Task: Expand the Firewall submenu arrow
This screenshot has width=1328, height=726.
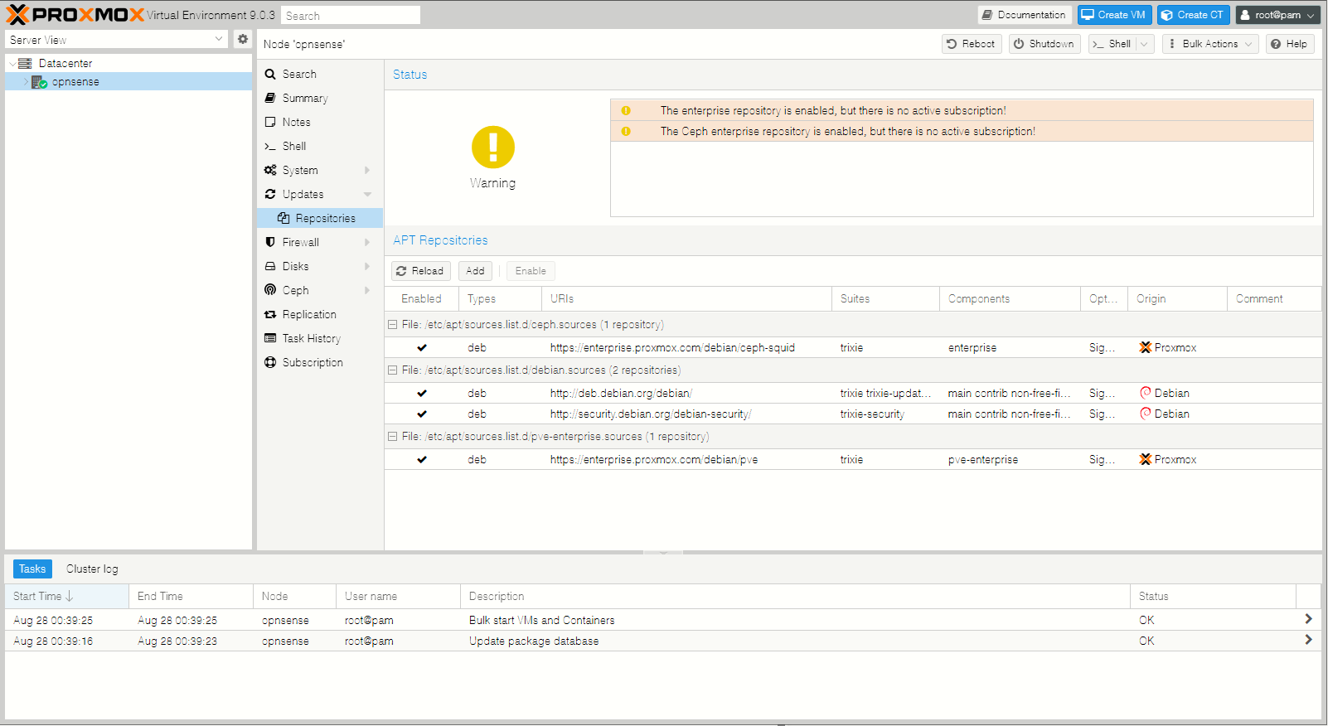Action: [x=366, y=242]
